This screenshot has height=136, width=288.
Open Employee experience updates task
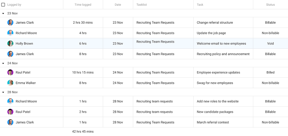click(x=219, y=72)
